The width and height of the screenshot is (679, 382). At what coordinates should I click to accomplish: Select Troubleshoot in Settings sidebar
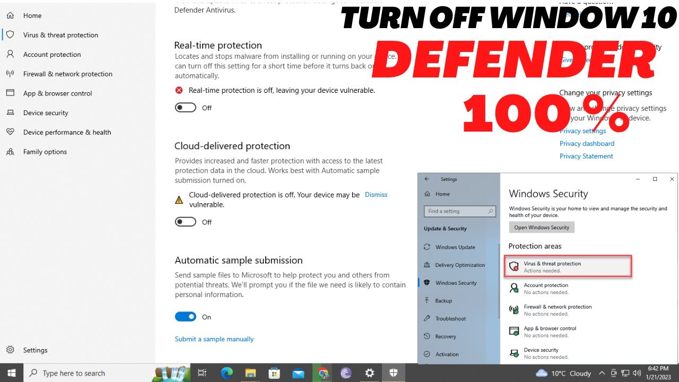pyautogui.click(x=445, y=319)
